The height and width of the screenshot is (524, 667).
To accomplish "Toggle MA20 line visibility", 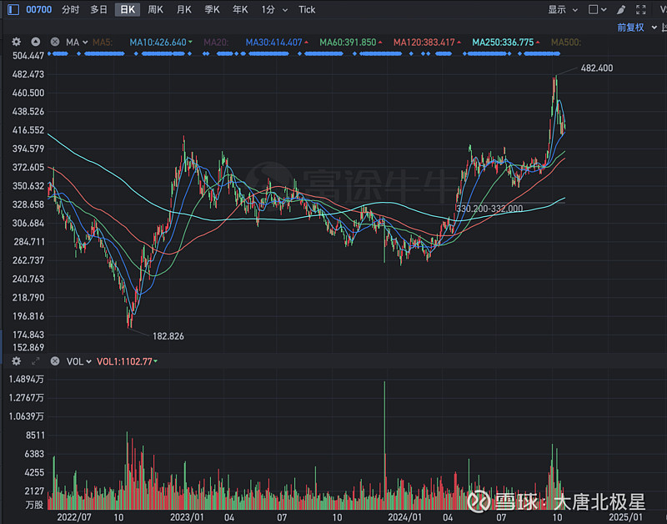I will tap(215, 42).
